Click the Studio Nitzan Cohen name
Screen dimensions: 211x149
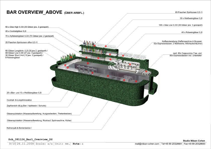coord(194,140)
